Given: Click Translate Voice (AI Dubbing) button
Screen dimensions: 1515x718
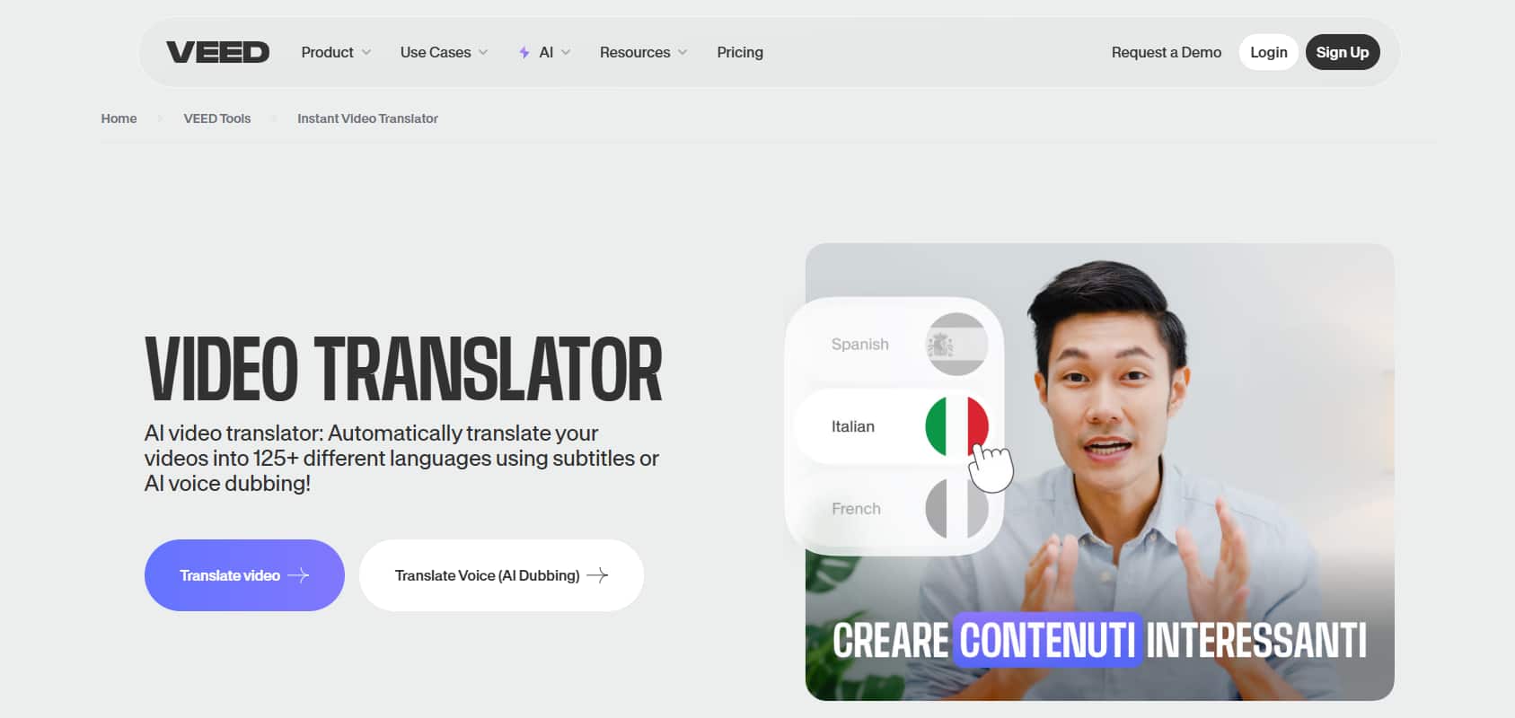Looking at the screenshot, I should tap(501, 575).
